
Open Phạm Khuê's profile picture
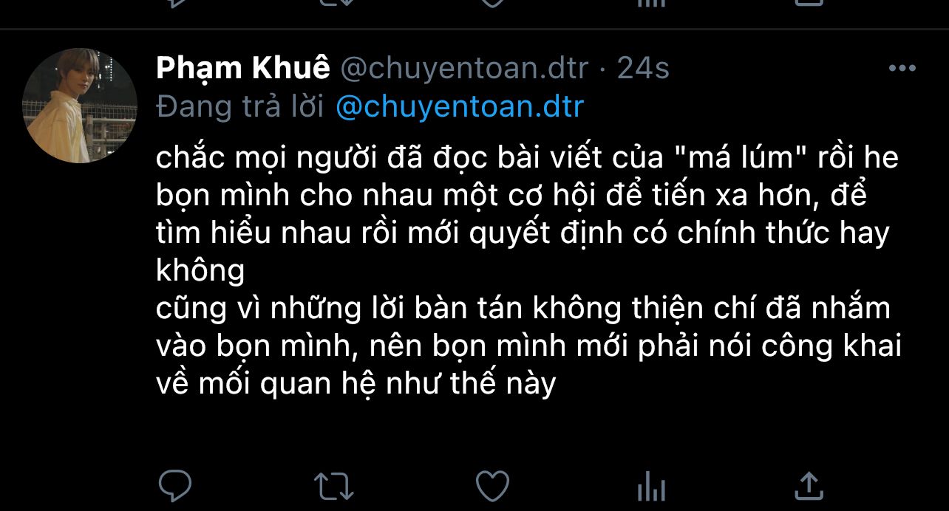[x=80, y=106]
